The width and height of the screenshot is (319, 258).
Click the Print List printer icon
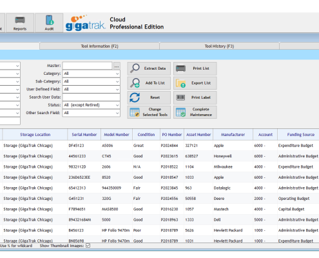click(180, 68)
